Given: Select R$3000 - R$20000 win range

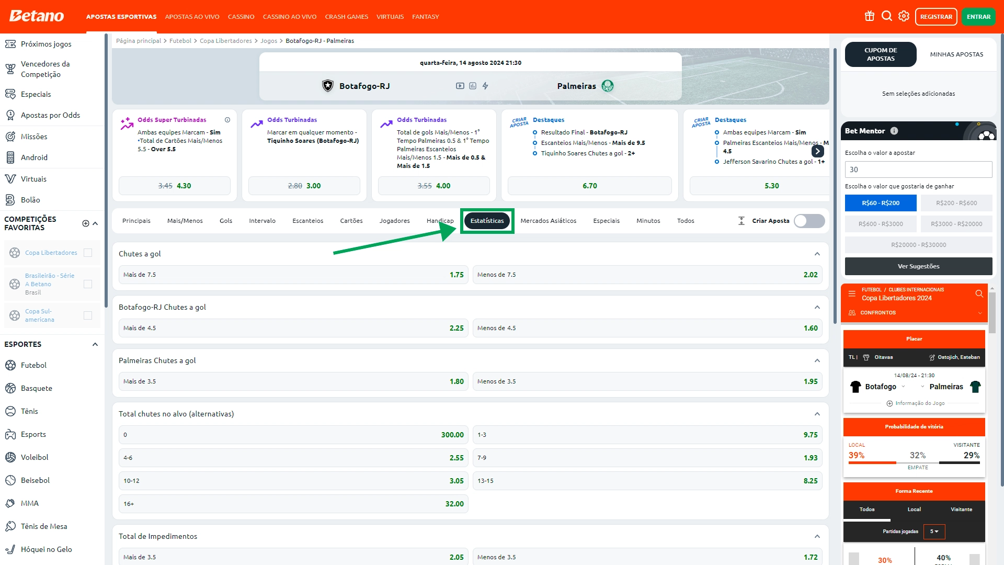Looking at the screenshot, I should [956, 224].
